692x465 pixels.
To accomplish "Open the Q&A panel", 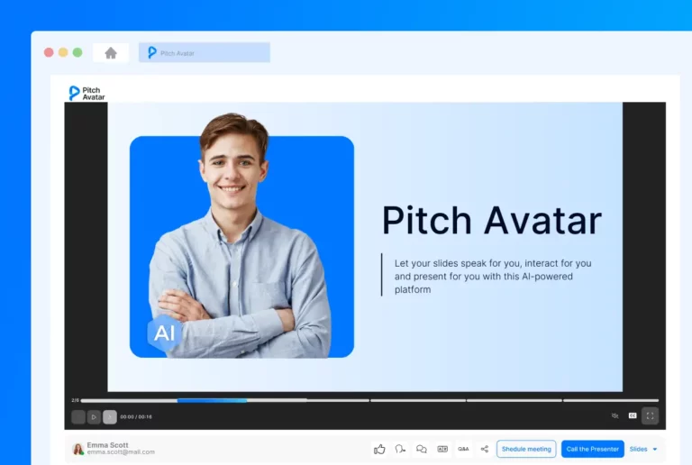I will pyautogui.click(x=463, y=449).
